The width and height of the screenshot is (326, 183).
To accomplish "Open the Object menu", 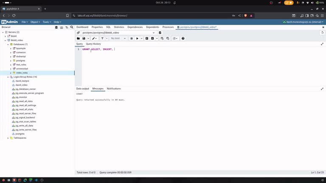I will [x=35, y=22].
